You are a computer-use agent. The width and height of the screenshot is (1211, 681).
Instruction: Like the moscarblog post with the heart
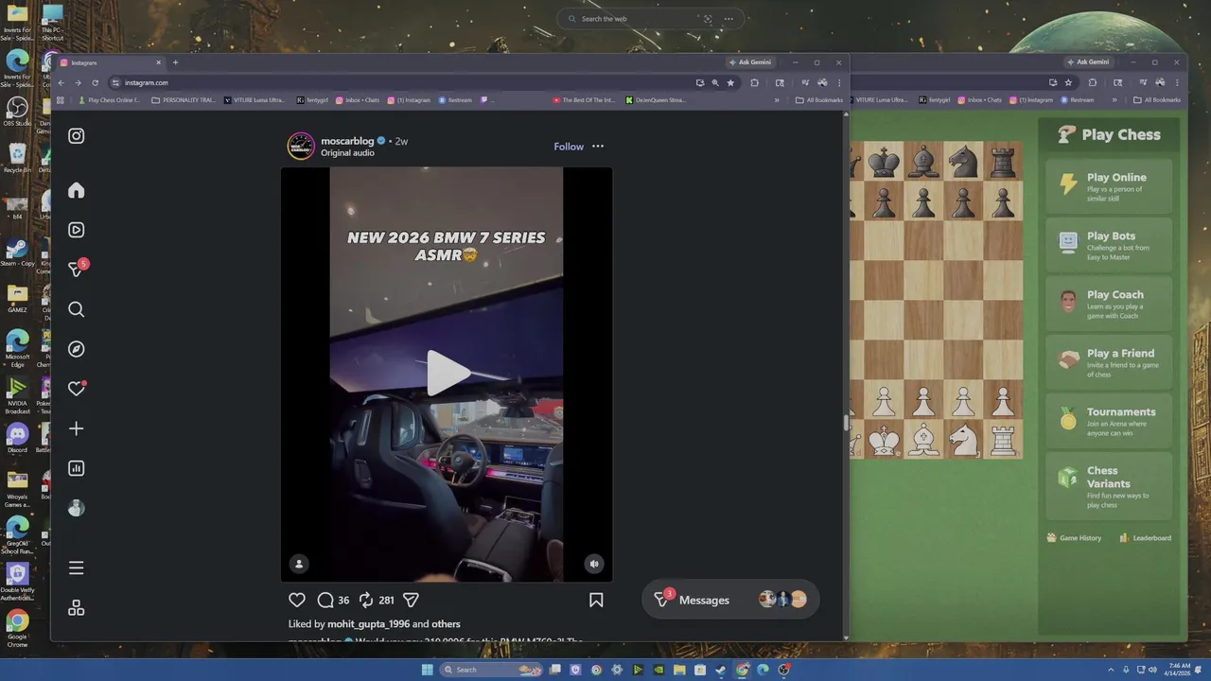coord(297,600)
